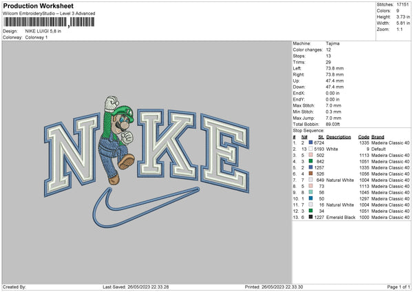Click the letter N in the embroidery design

point(72,155)
